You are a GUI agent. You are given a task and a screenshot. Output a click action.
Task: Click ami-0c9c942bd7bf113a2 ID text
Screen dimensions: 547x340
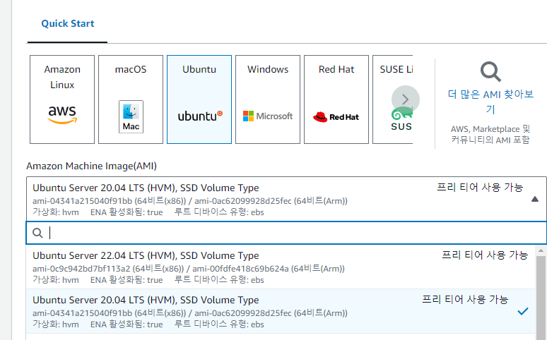pyautogui.click(x=81, y=269)
